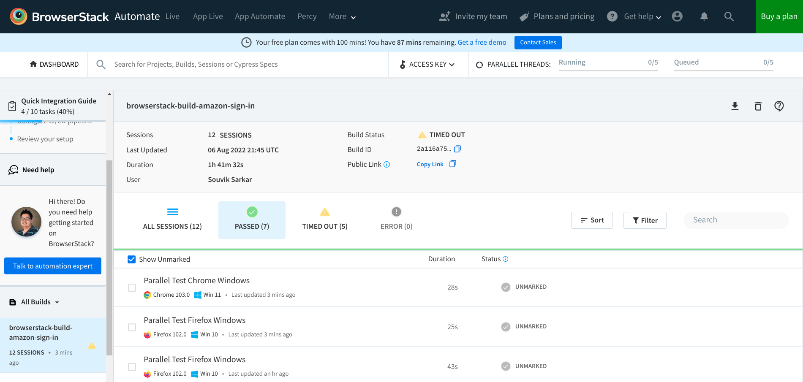Click the clock icon in free plan banner
This screenshot has width=803, height=382.
click(x=246, y=42)
